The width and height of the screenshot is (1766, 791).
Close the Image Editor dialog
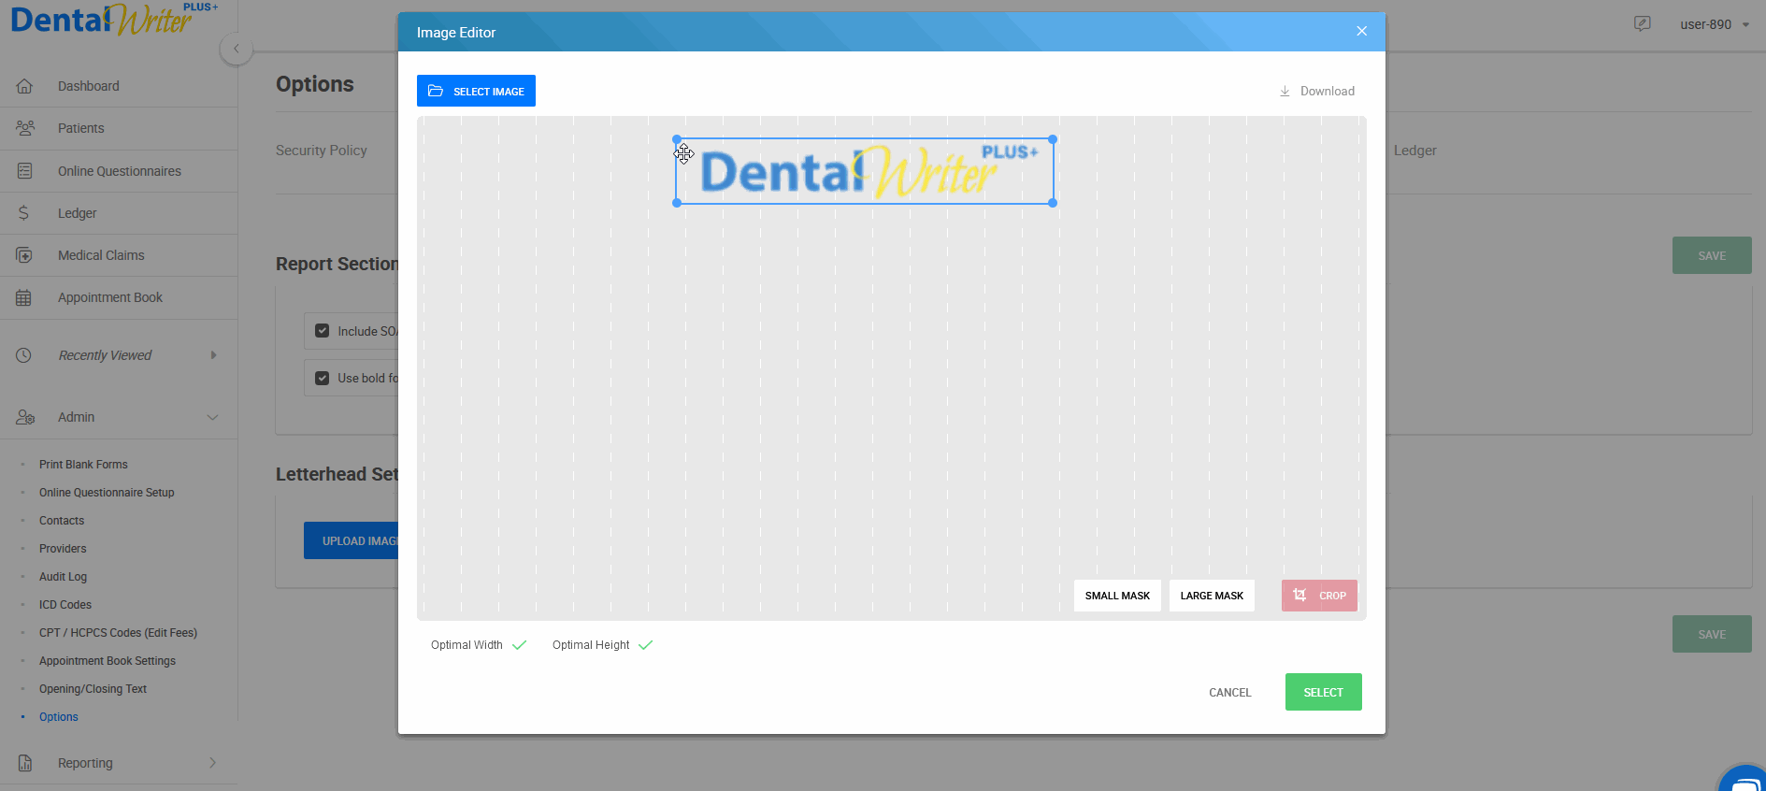(1361, 31)
